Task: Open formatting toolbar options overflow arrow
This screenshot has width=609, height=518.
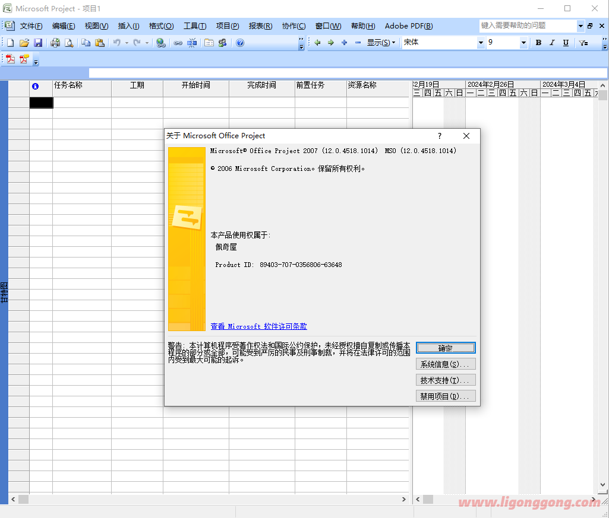Action: 605,43
